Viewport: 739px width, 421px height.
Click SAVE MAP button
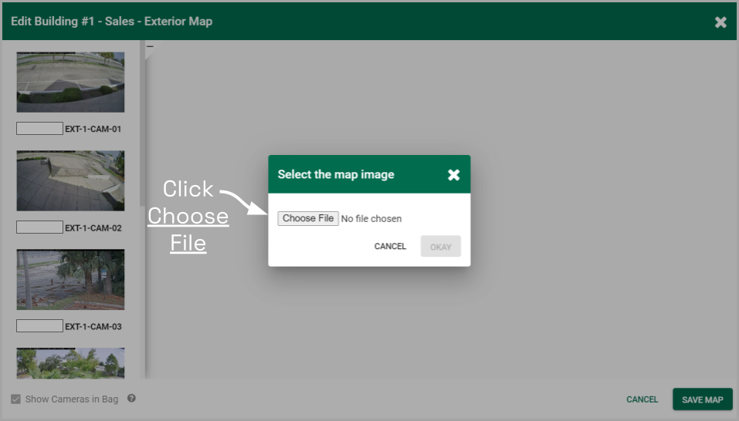tap(702, 399)
